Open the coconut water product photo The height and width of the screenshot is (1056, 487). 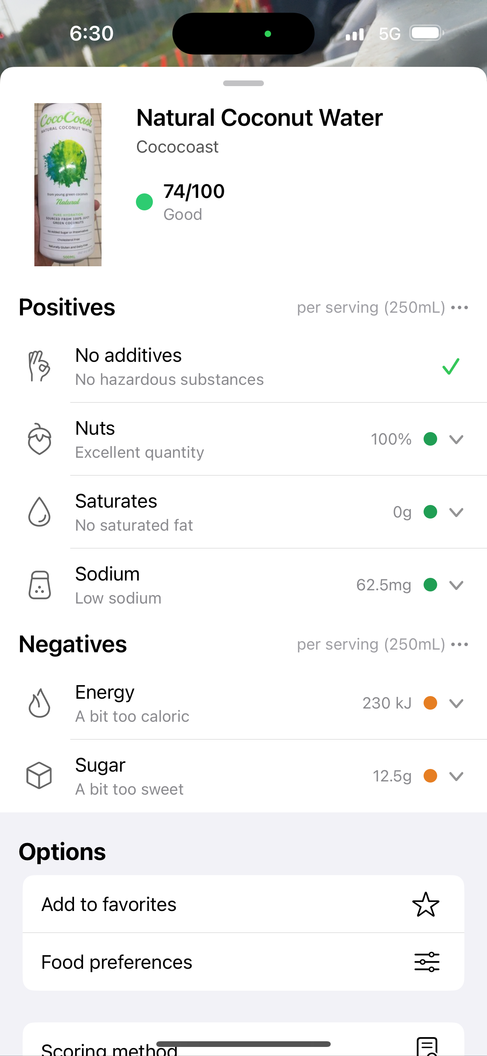click(x=68, y=184)
